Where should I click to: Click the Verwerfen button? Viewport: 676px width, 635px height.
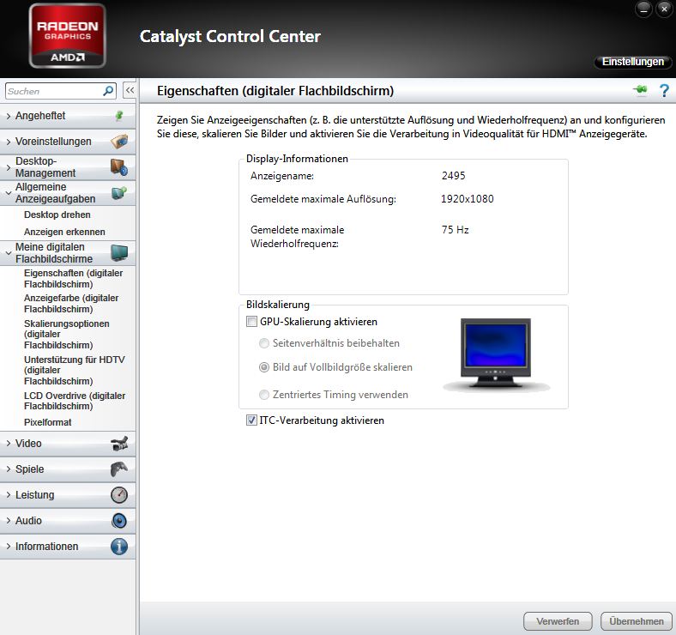coord(558,621)
